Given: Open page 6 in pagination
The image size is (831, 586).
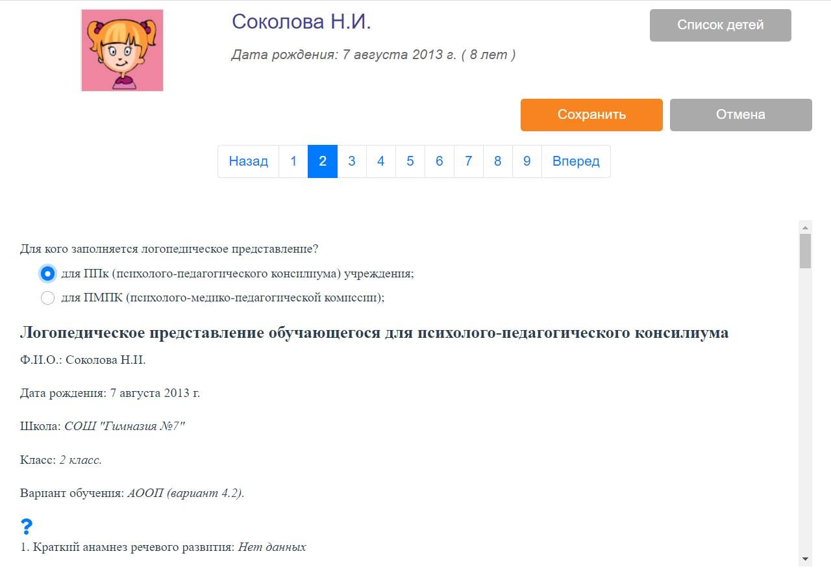Looking at the screenshot, I should [440, 161].
